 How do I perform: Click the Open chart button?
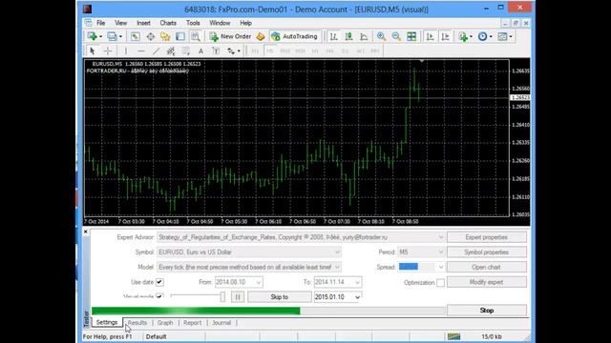pos(487,267)
